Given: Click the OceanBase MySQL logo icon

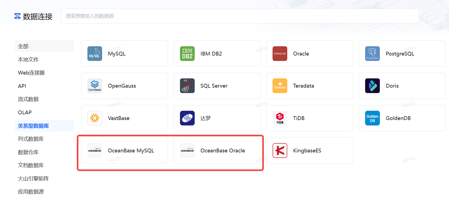Looking at the screenshot, I should pos(95,150).
